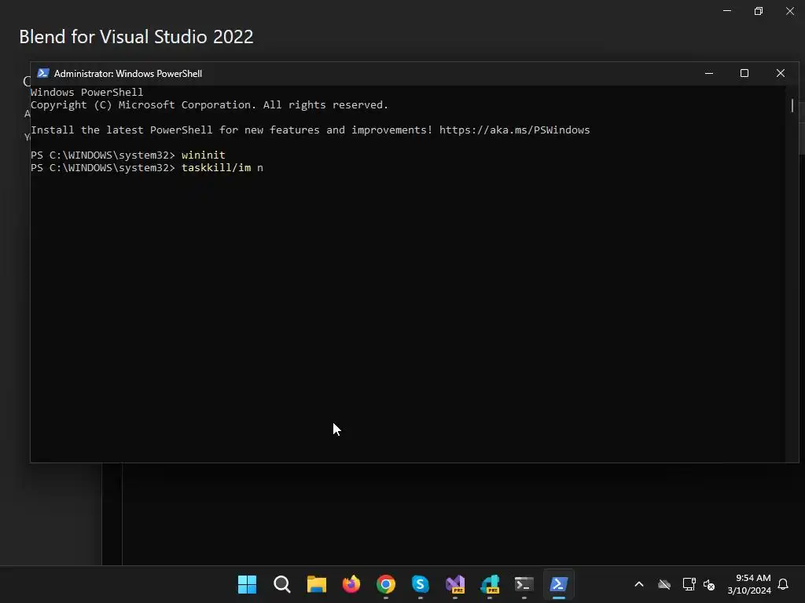The width and height of the screenshot is (805, 603).
Task: Switch to Blend for Visual Studio taskbar icon
Action: (x=490, y=584)
